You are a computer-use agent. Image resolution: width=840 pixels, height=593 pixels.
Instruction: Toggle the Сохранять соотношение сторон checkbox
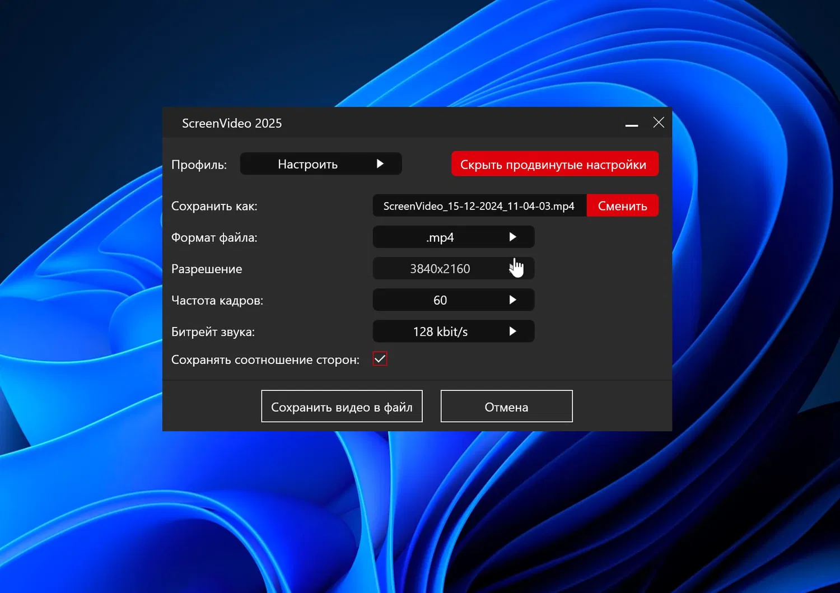pyautogui.click(x=380, y=359)
